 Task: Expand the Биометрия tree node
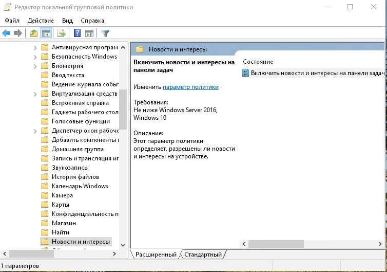[x=35, y=66]
